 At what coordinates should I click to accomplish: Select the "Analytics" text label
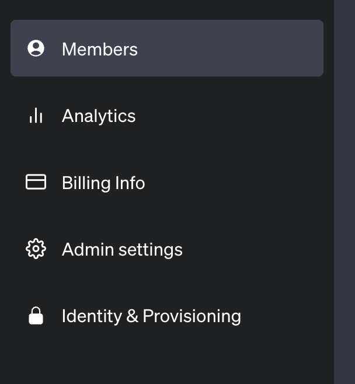tap(99, 116)
